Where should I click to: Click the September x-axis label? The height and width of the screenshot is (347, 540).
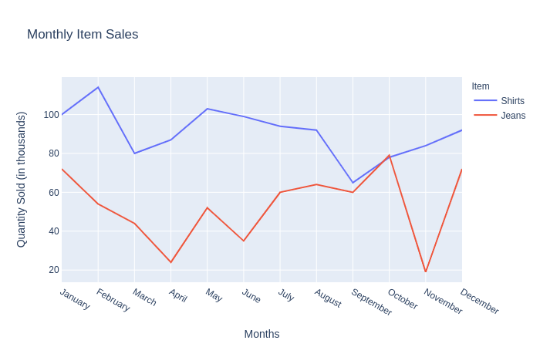coord(372,302)
